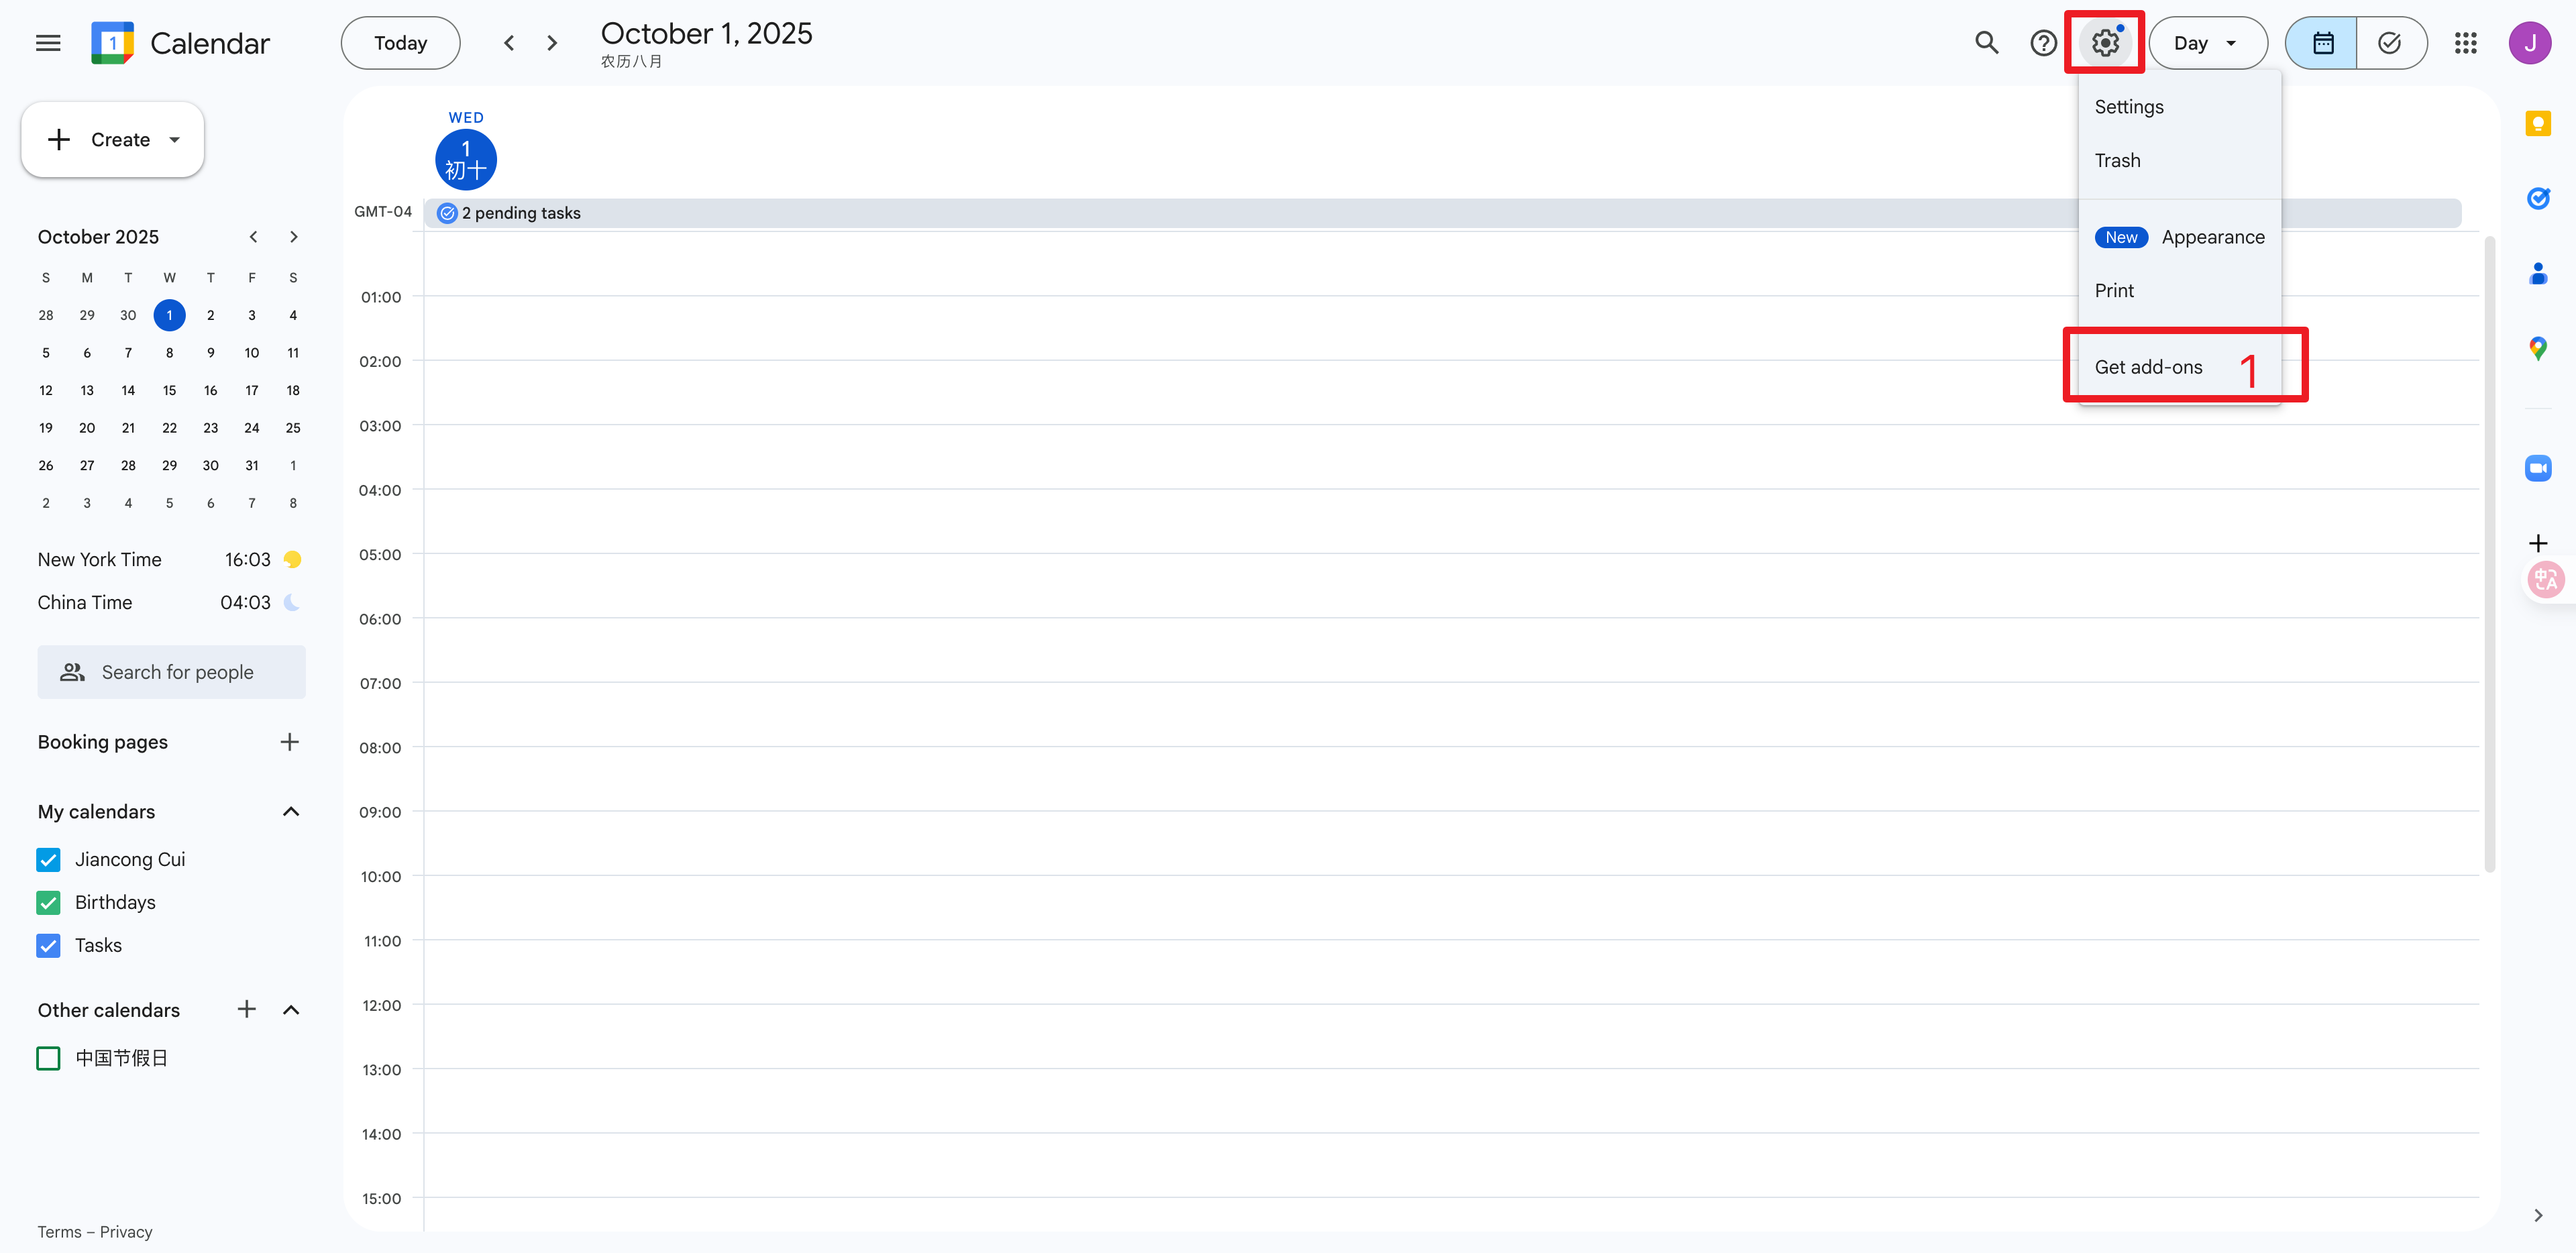The image size is (2576, 1253).
Task: Open the Google Keep side panel icon
Action: 2537,124
